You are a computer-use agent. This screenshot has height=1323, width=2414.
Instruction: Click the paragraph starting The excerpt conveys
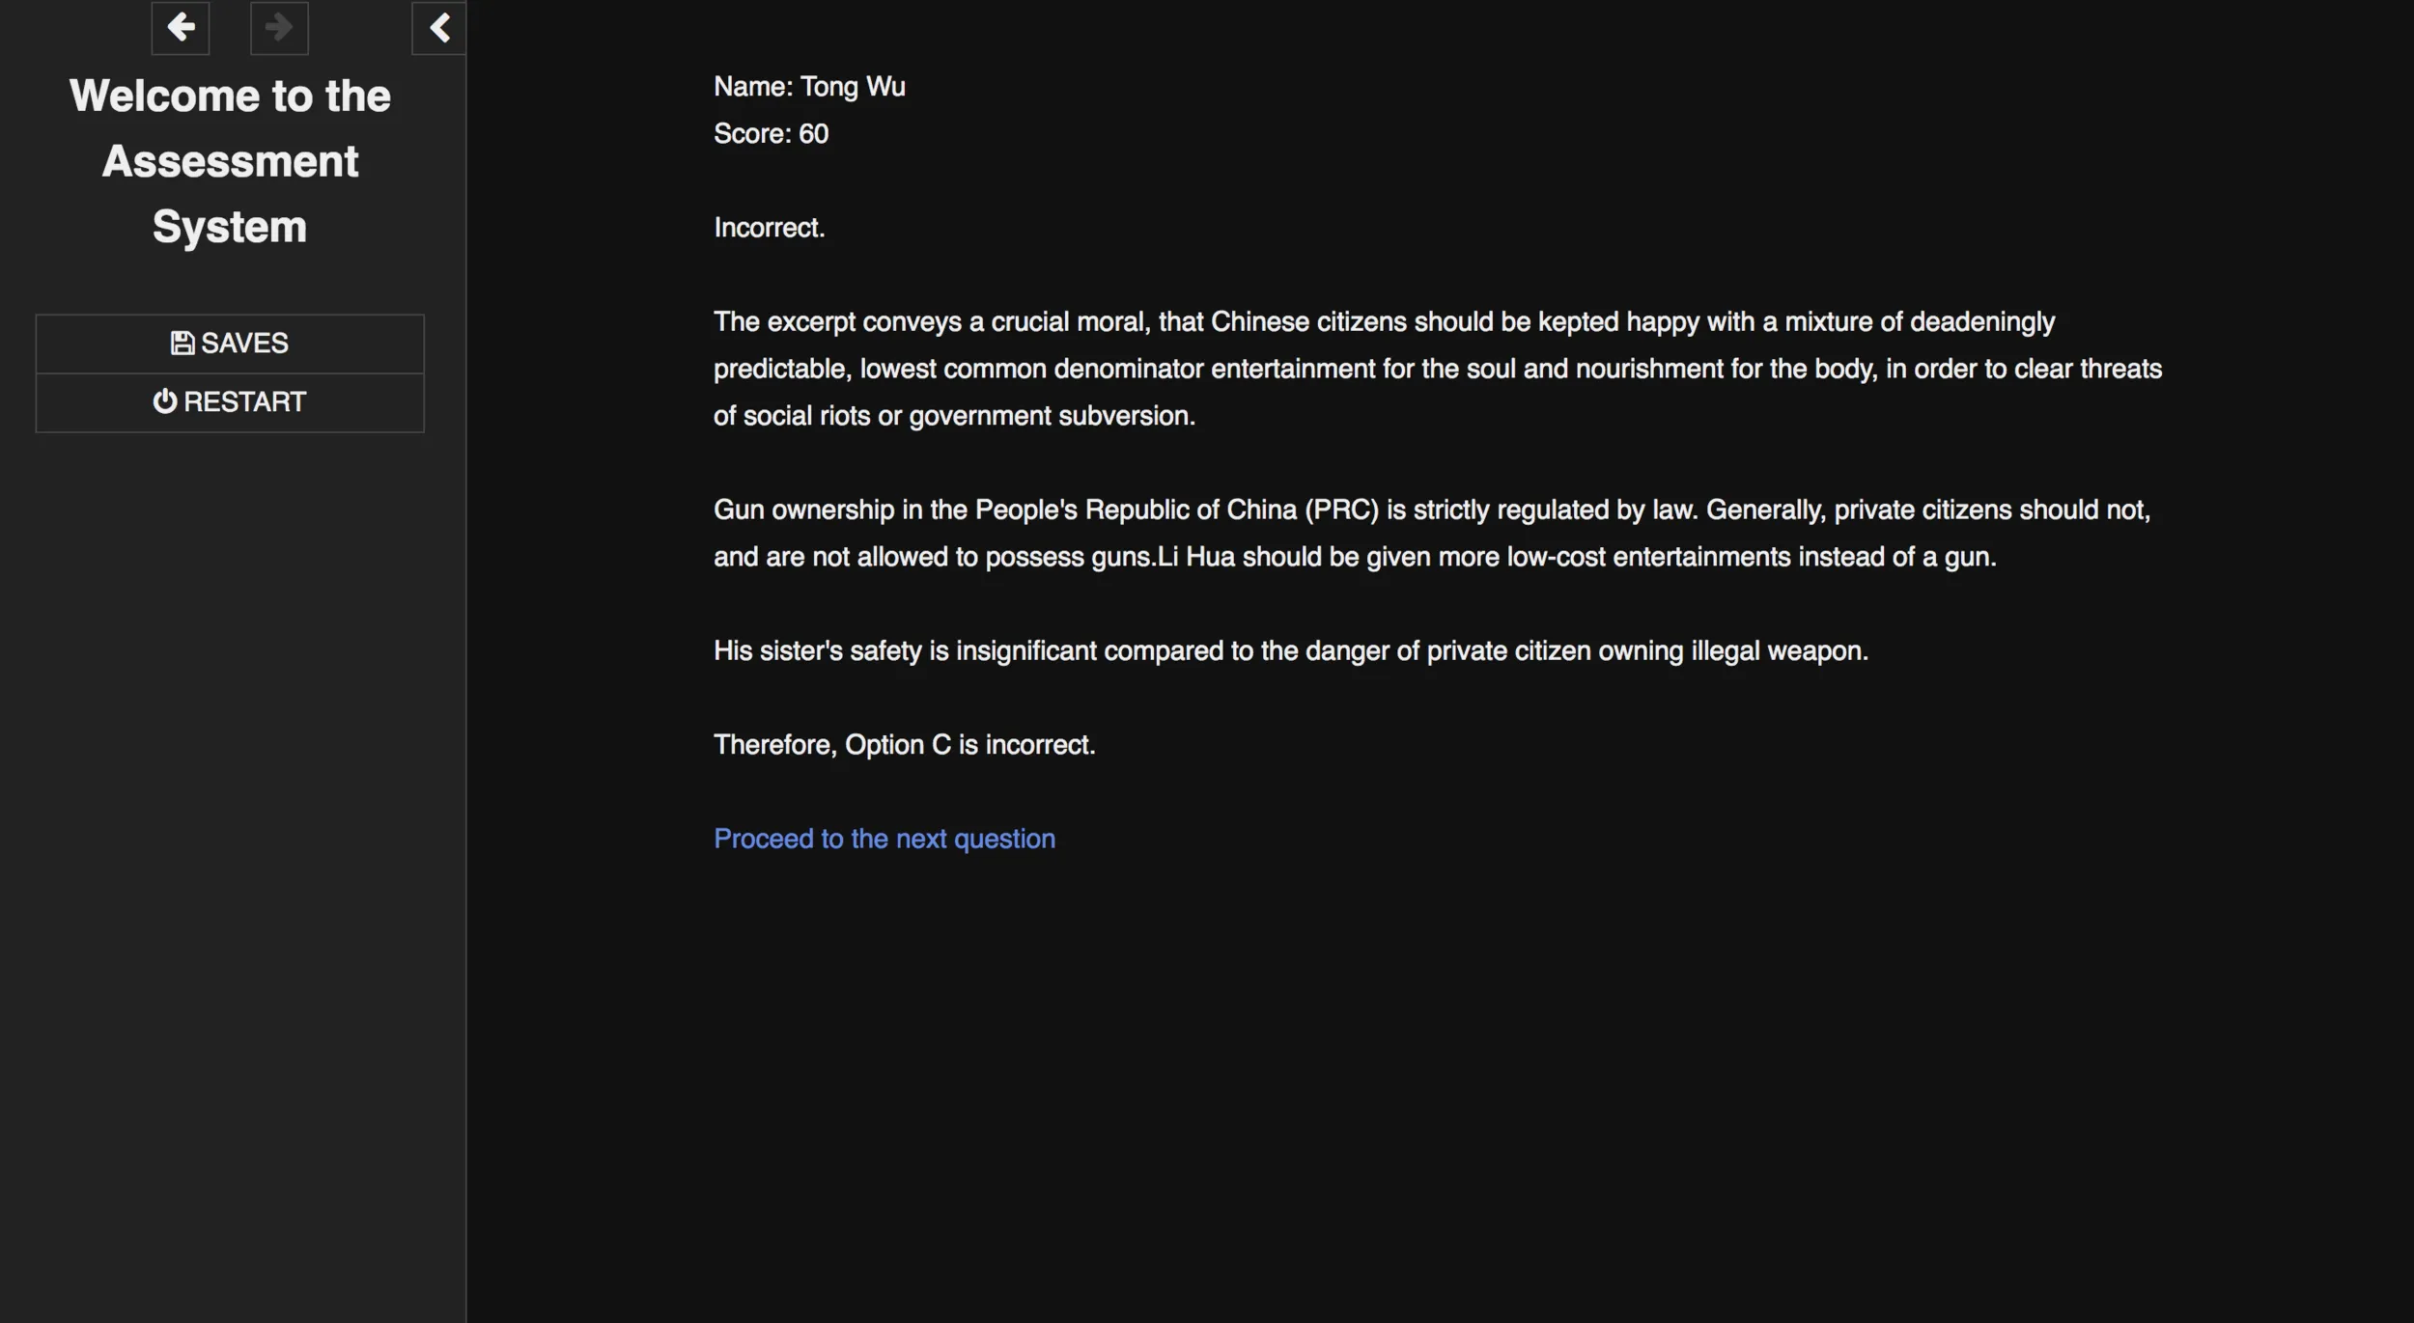[x=1437, y=369]
